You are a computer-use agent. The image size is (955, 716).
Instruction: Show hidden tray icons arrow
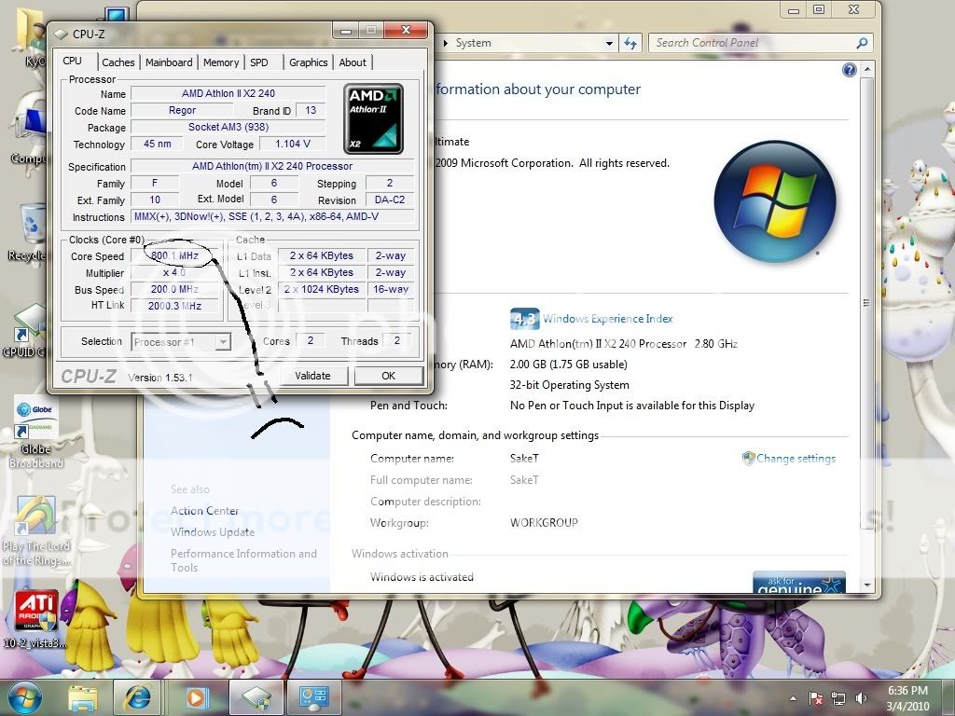[x=793, y=698]
